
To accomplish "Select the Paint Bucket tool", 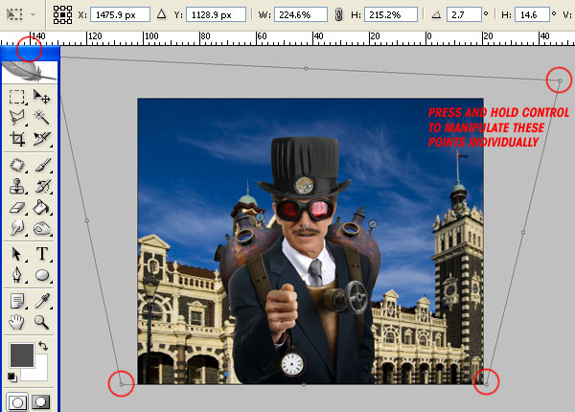I will pyautogui.click(x=42, y=208).
